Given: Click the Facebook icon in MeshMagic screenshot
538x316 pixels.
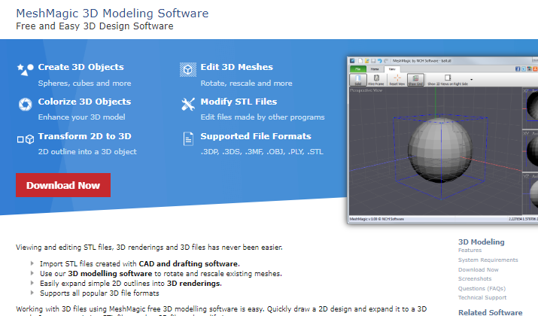Looking at the screenshot, I should point(518,69).
